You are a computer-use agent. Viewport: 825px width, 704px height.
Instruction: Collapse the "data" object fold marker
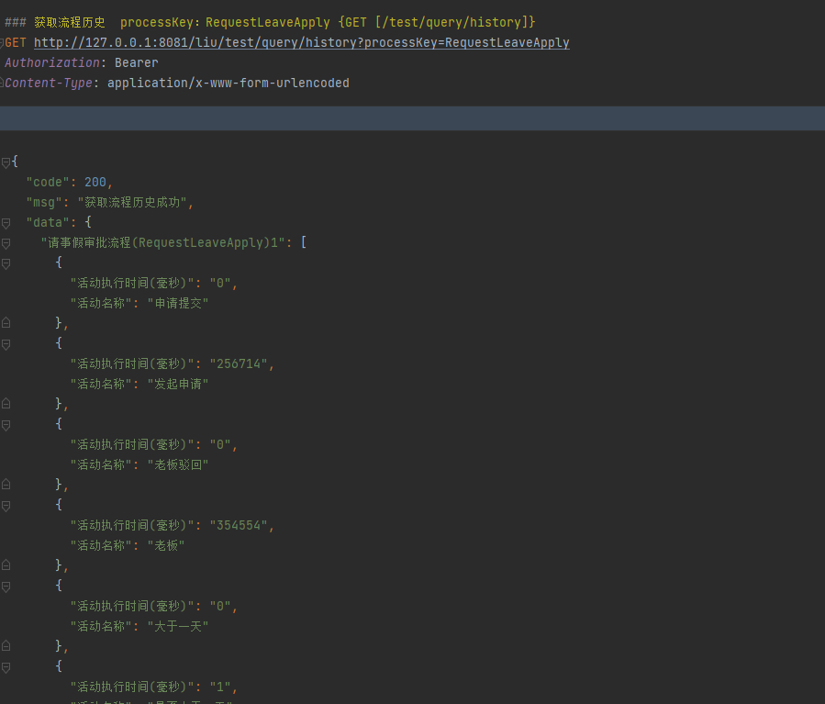pos(6,223)
